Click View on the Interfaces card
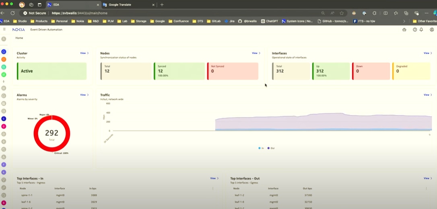Image resolution: width=437 pixels, height=209 pixels. [428, 53]
